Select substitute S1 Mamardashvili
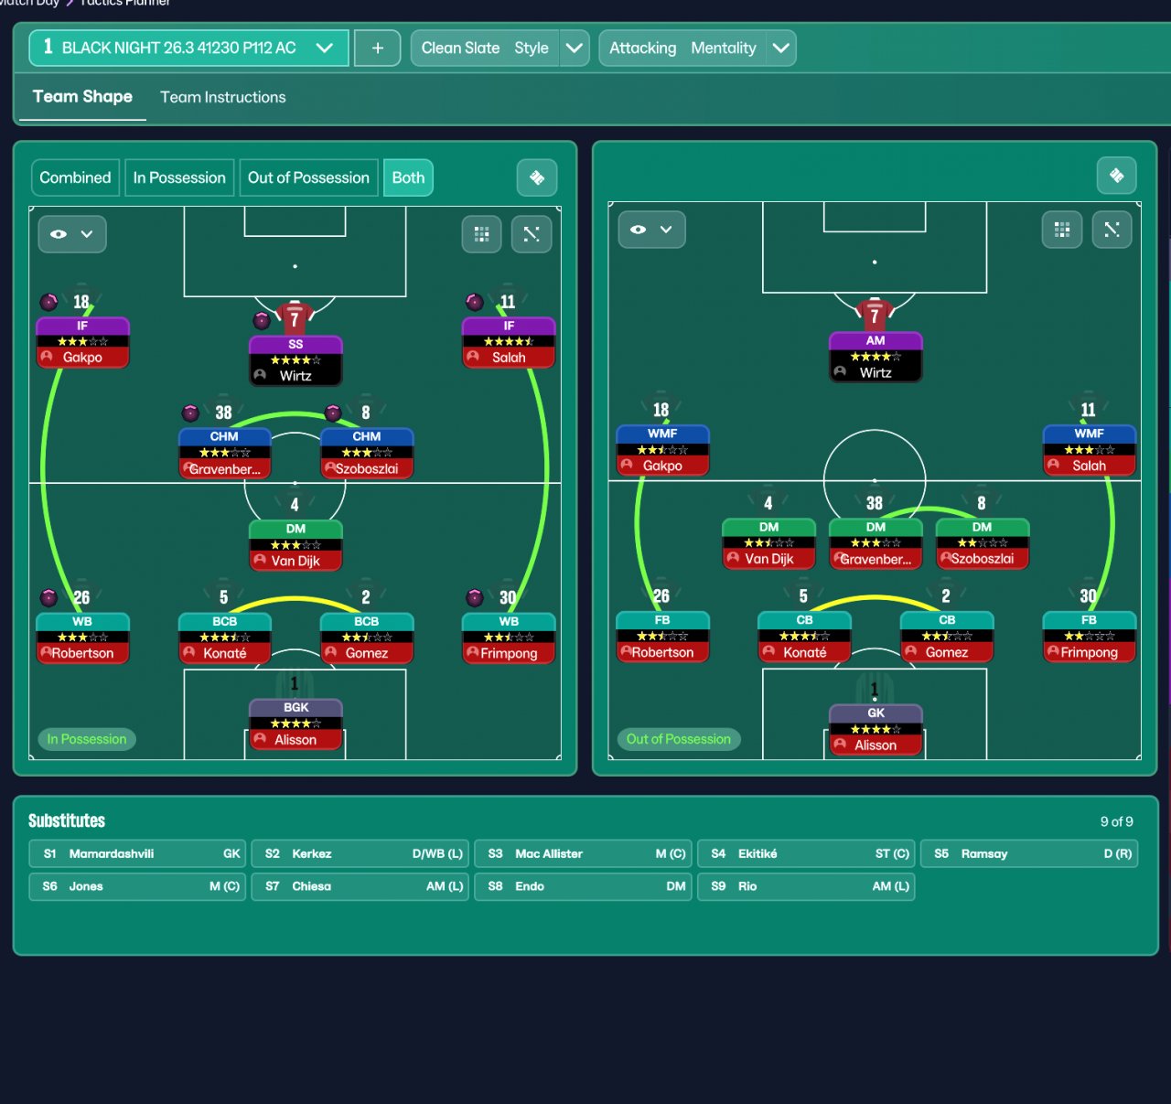 137,853
